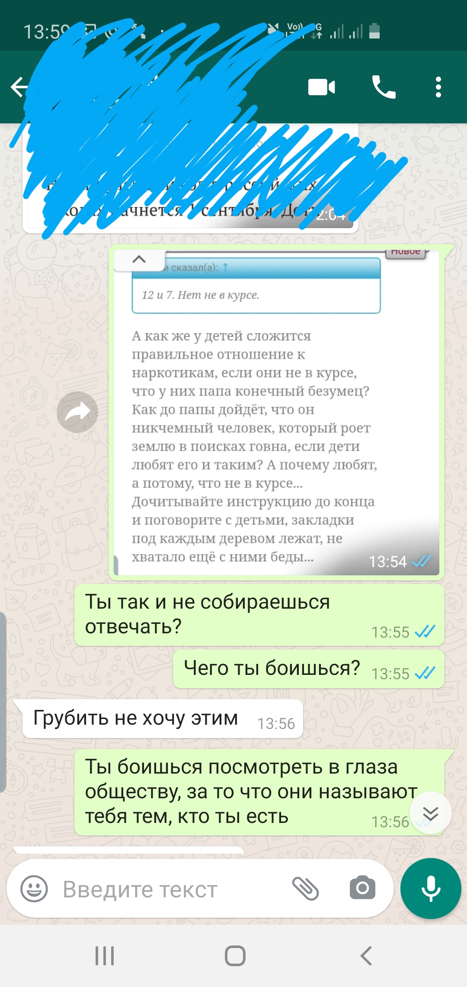Collapse the quoted post using up chevron
The width and height of the screenshot is (467, 987).
tap(139, 259)
